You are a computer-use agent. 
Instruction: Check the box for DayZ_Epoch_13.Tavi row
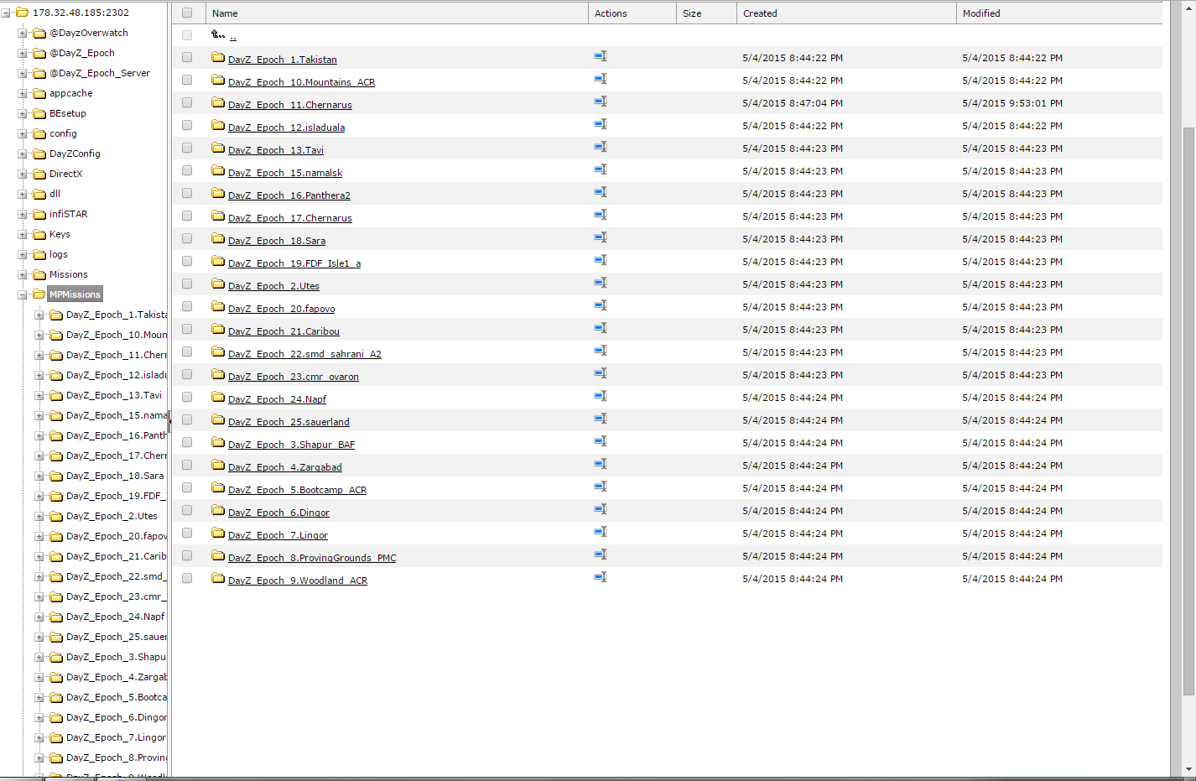tap(187, 148)
